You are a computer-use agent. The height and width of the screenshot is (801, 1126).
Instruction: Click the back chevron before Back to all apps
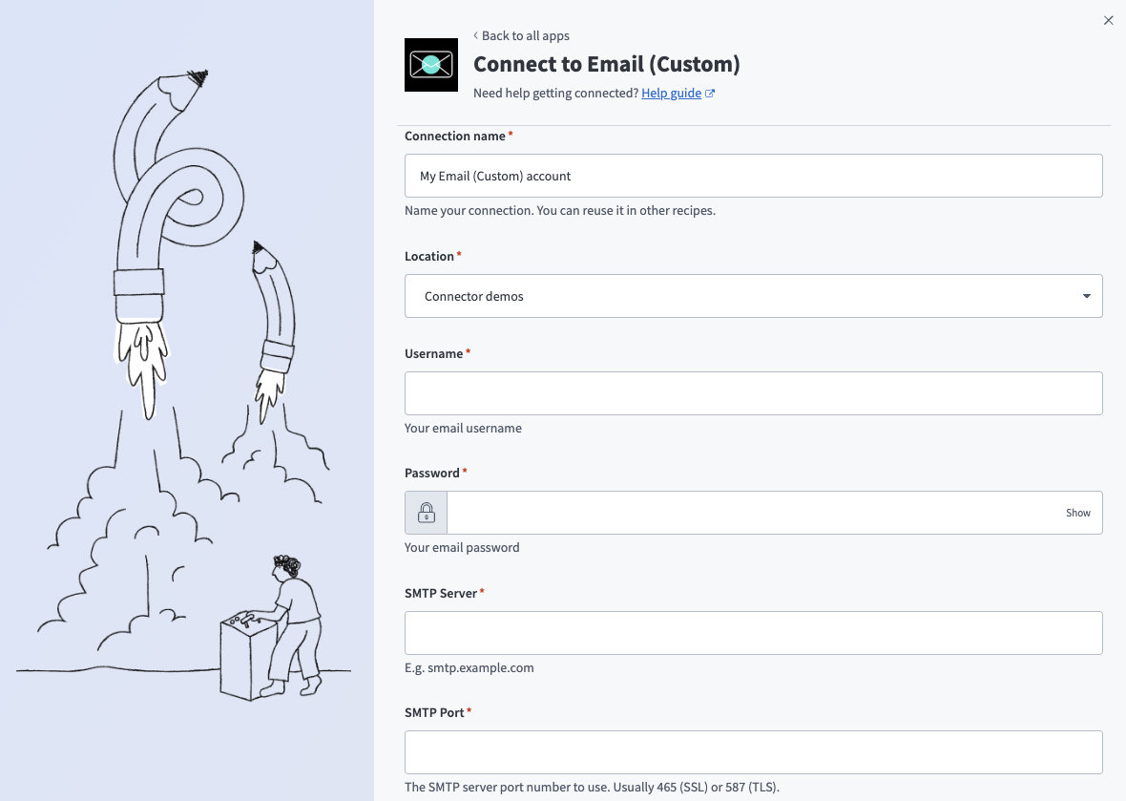[x=475, y=35]
